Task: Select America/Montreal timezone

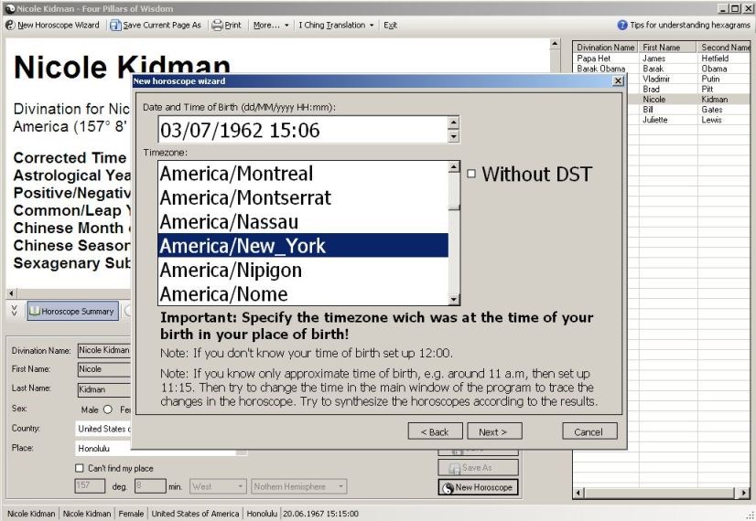Action: (303, 174)
